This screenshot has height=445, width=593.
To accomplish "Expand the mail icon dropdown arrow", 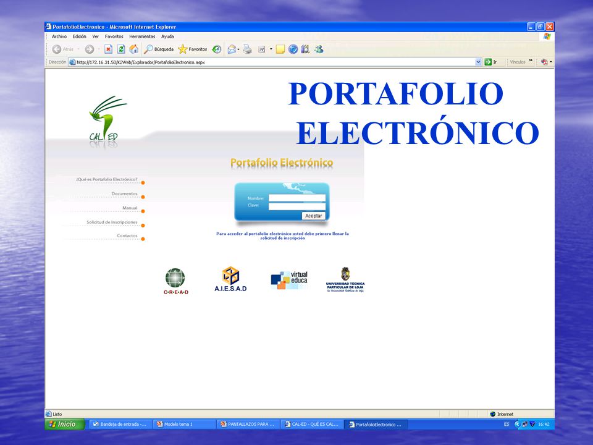I will coord(238,49).
